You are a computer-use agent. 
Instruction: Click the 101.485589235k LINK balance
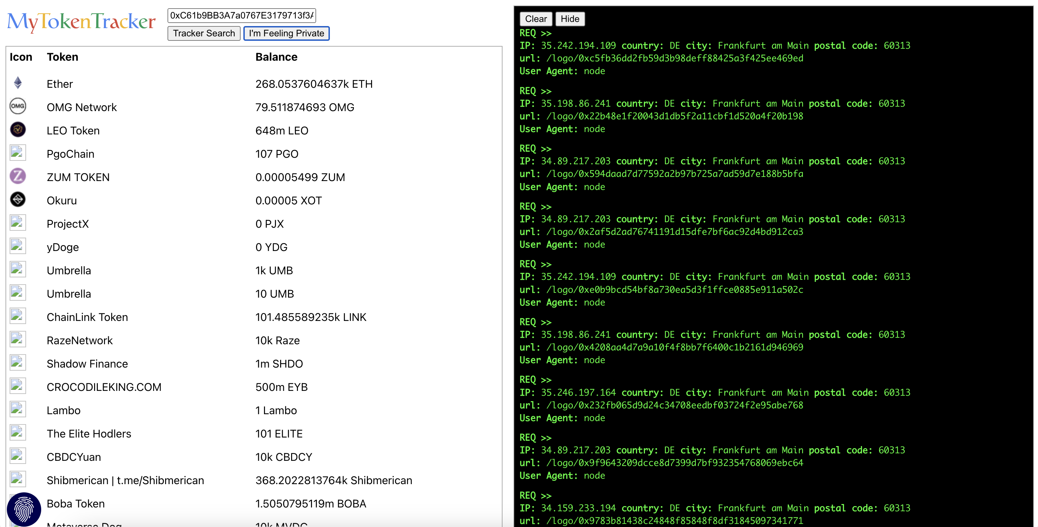coord(311,318)
